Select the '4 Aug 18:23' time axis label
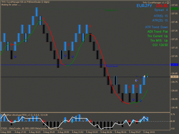Viewport: 179px width, 134px height. 35,132
